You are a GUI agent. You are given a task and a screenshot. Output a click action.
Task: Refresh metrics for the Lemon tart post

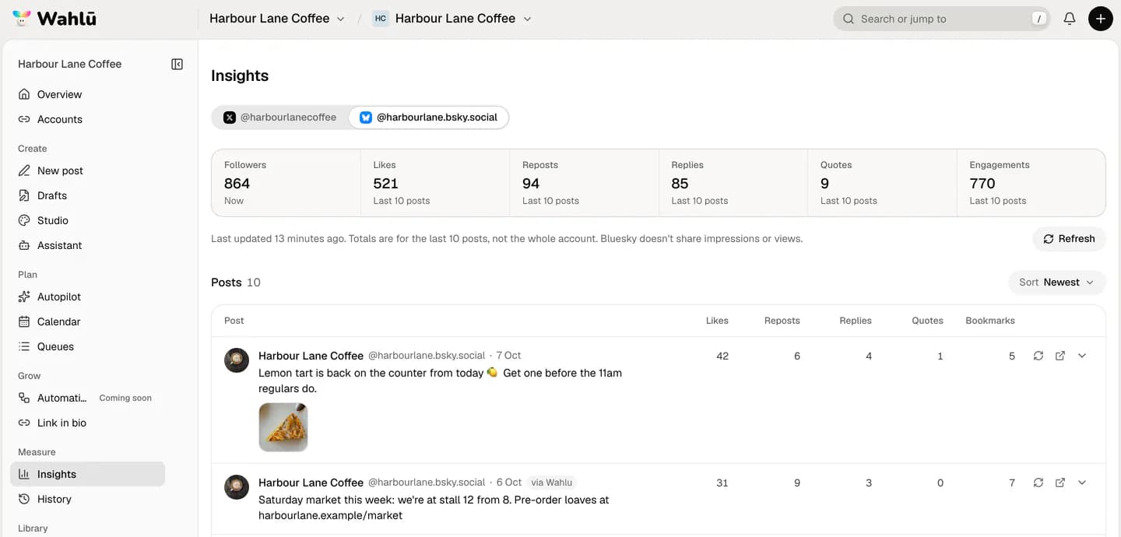[x=1038, y=356]
